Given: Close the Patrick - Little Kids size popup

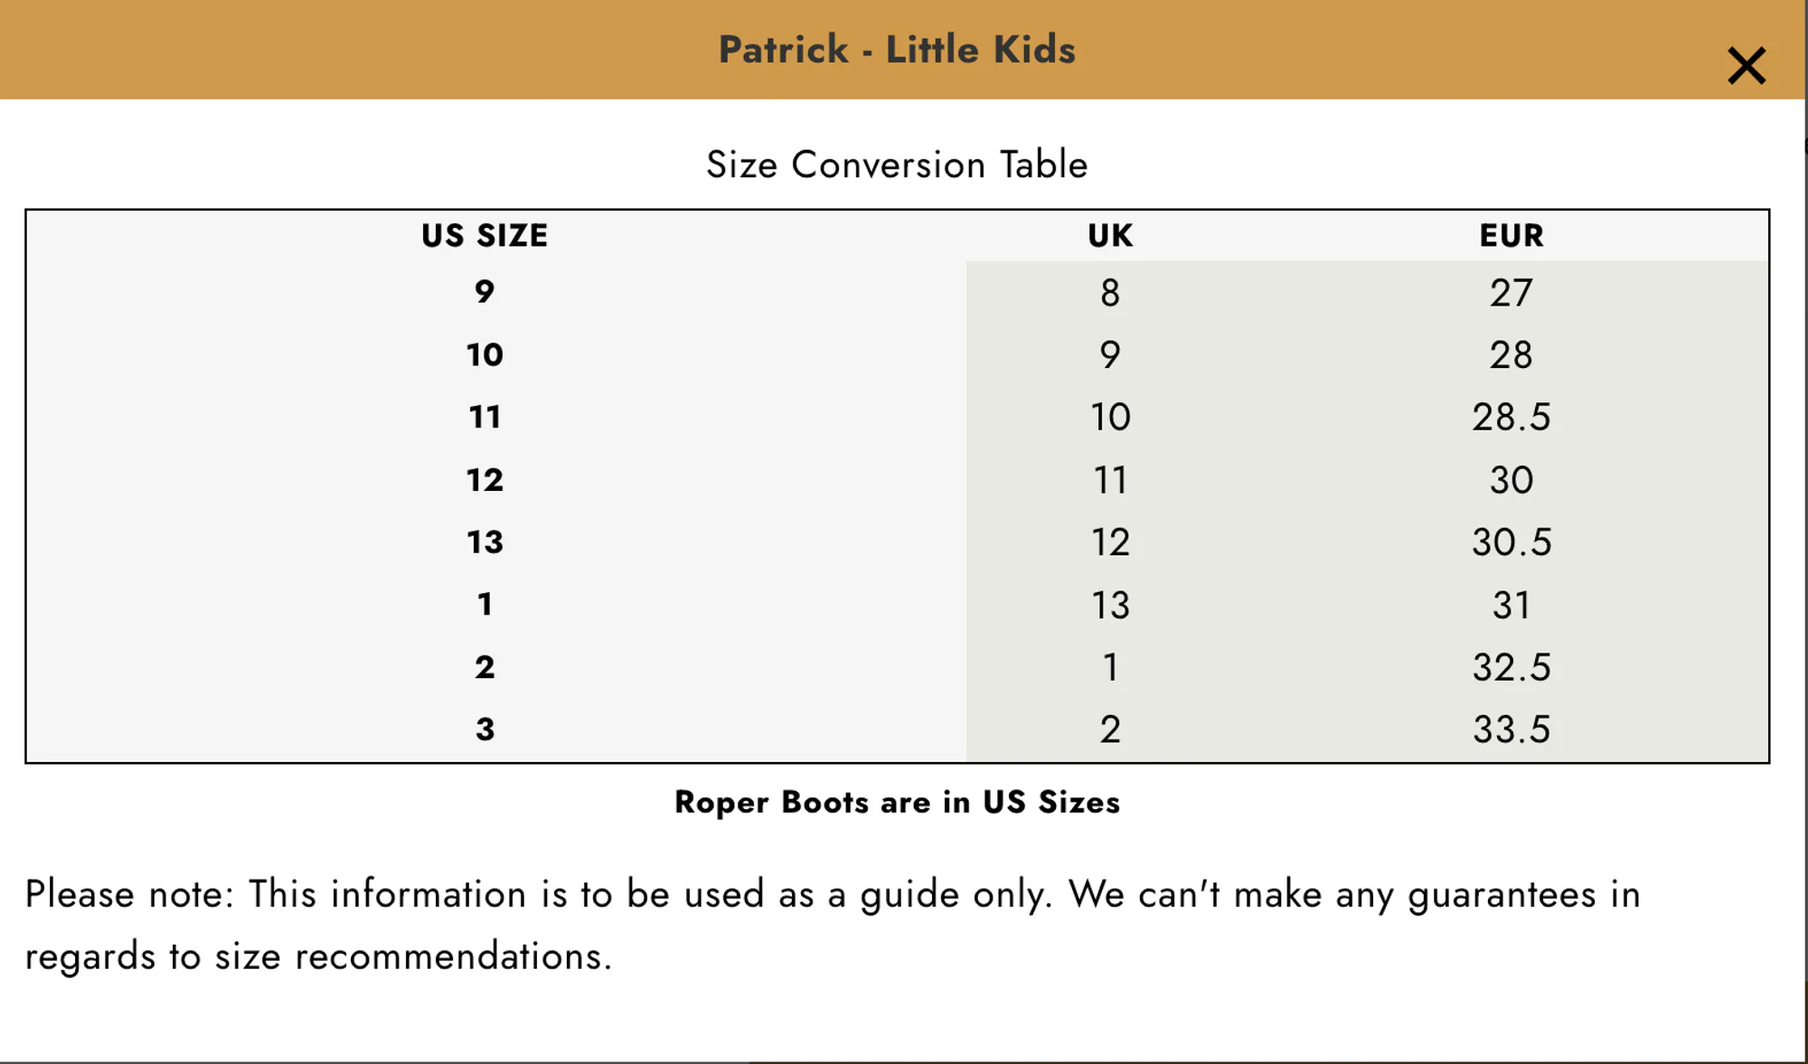Looking at the screenshot, I should click(x=1746, y=66).
